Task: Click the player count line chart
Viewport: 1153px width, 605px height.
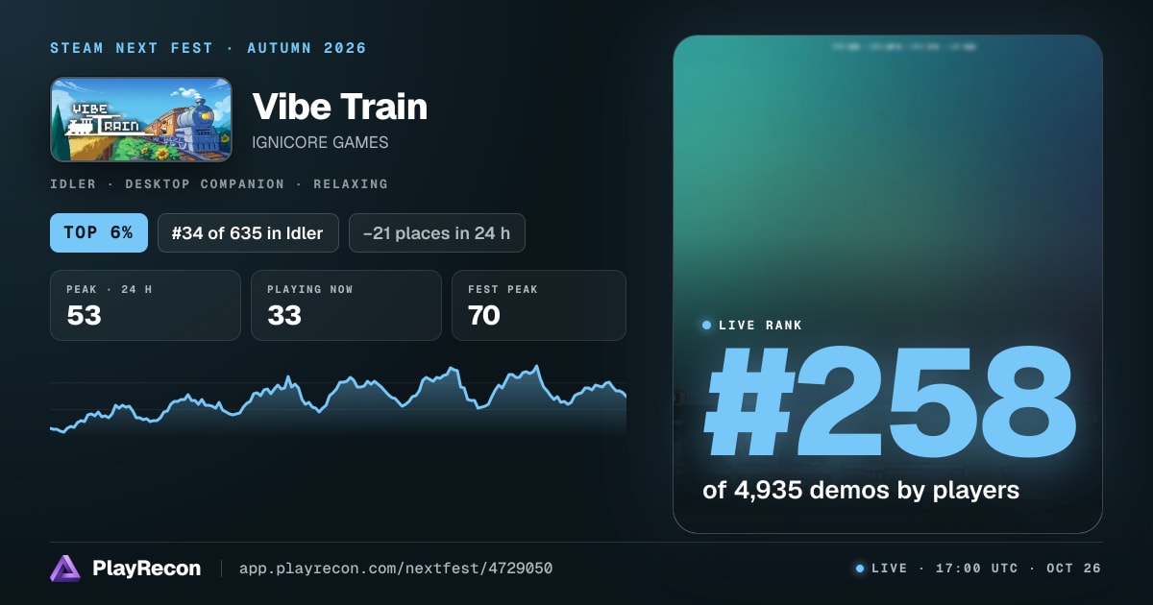Action: (x=338, y=401)
